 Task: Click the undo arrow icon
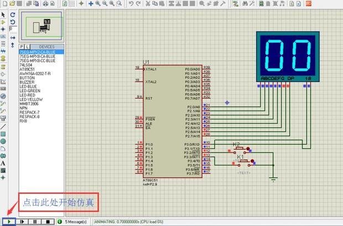tap(131, 3)
